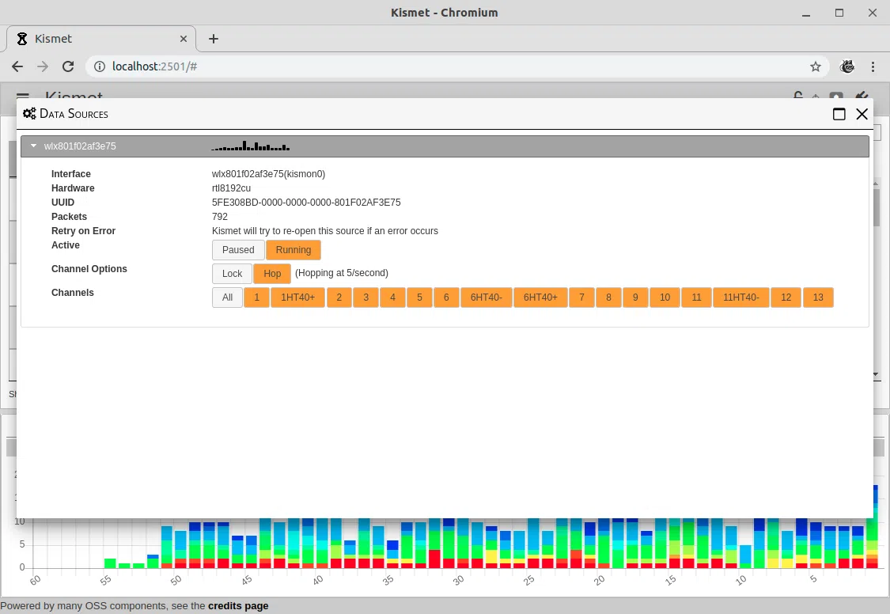The height and width of the screenshot is (614, 890).
Task: Bookmark this page with the star
Action: (x=816, y=66)
